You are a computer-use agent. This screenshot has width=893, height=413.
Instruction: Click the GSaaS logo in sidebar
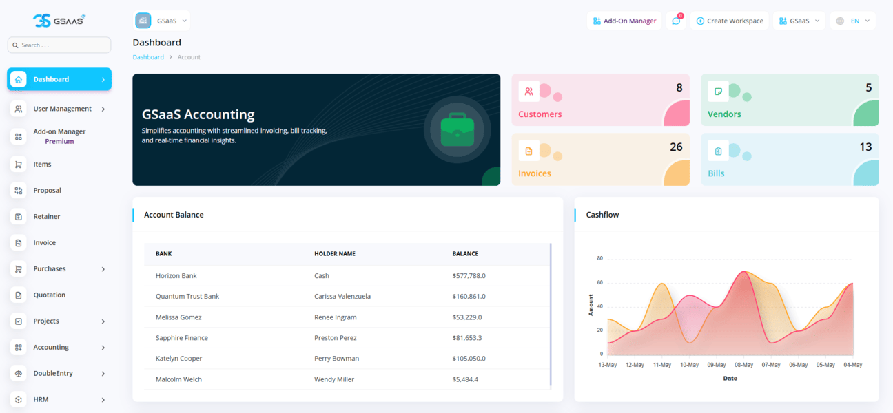(59, 20)
